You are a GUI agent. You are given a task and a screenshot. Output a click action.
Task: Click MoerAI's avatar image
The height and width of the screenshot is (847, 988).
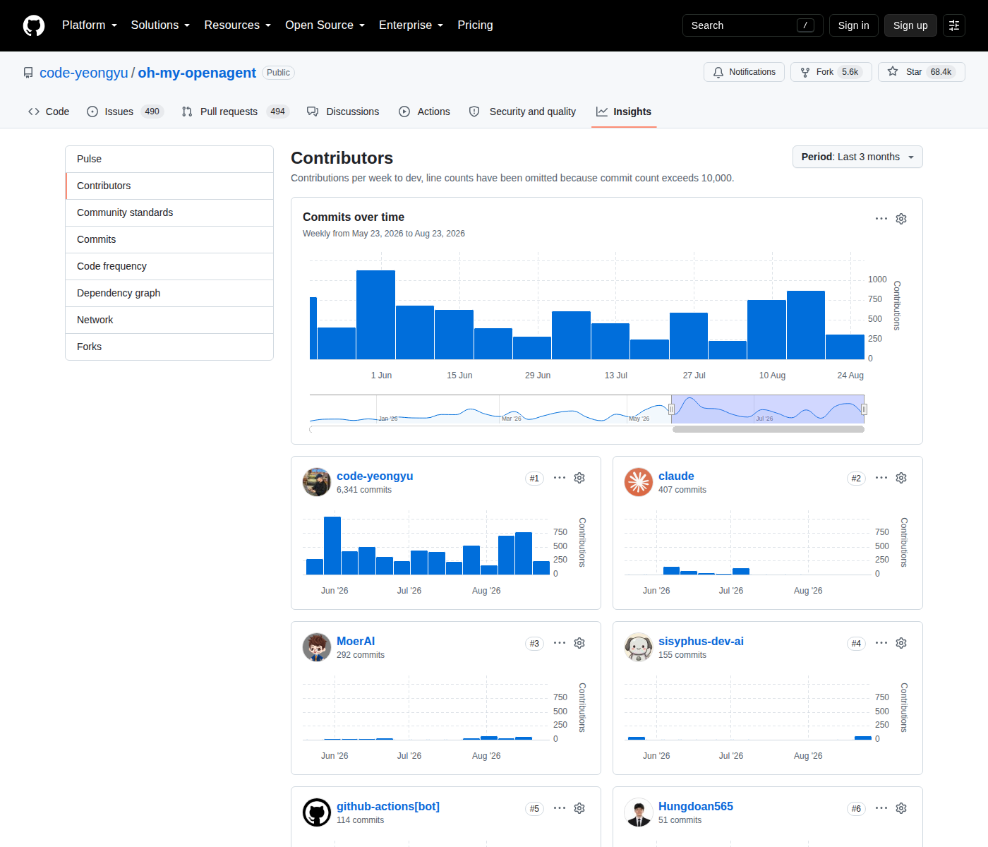[x=317, y=647]
